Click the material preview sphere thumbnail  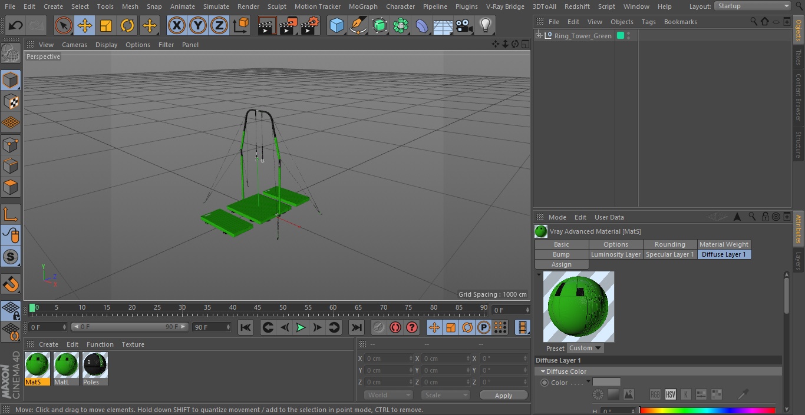[578, 307]
